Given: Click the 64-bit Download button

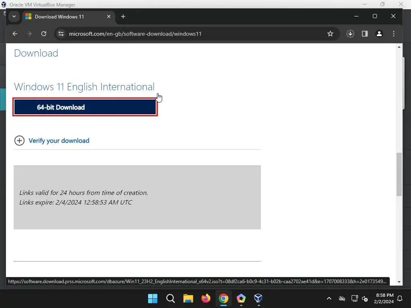Looking at the screenshot, I should 85,107.
